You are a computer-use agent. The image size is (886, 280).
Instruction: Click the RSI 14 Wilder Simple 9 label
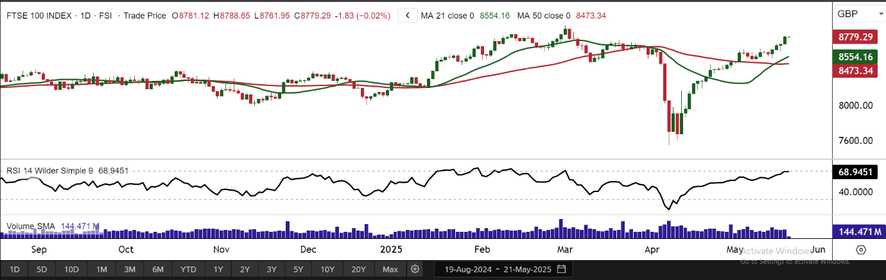tap(49, 171)
